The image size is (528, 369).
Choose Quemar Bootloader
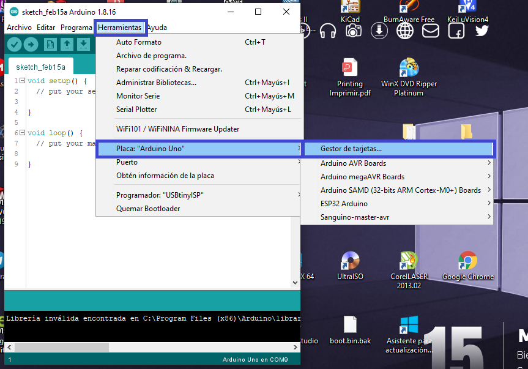199,209
